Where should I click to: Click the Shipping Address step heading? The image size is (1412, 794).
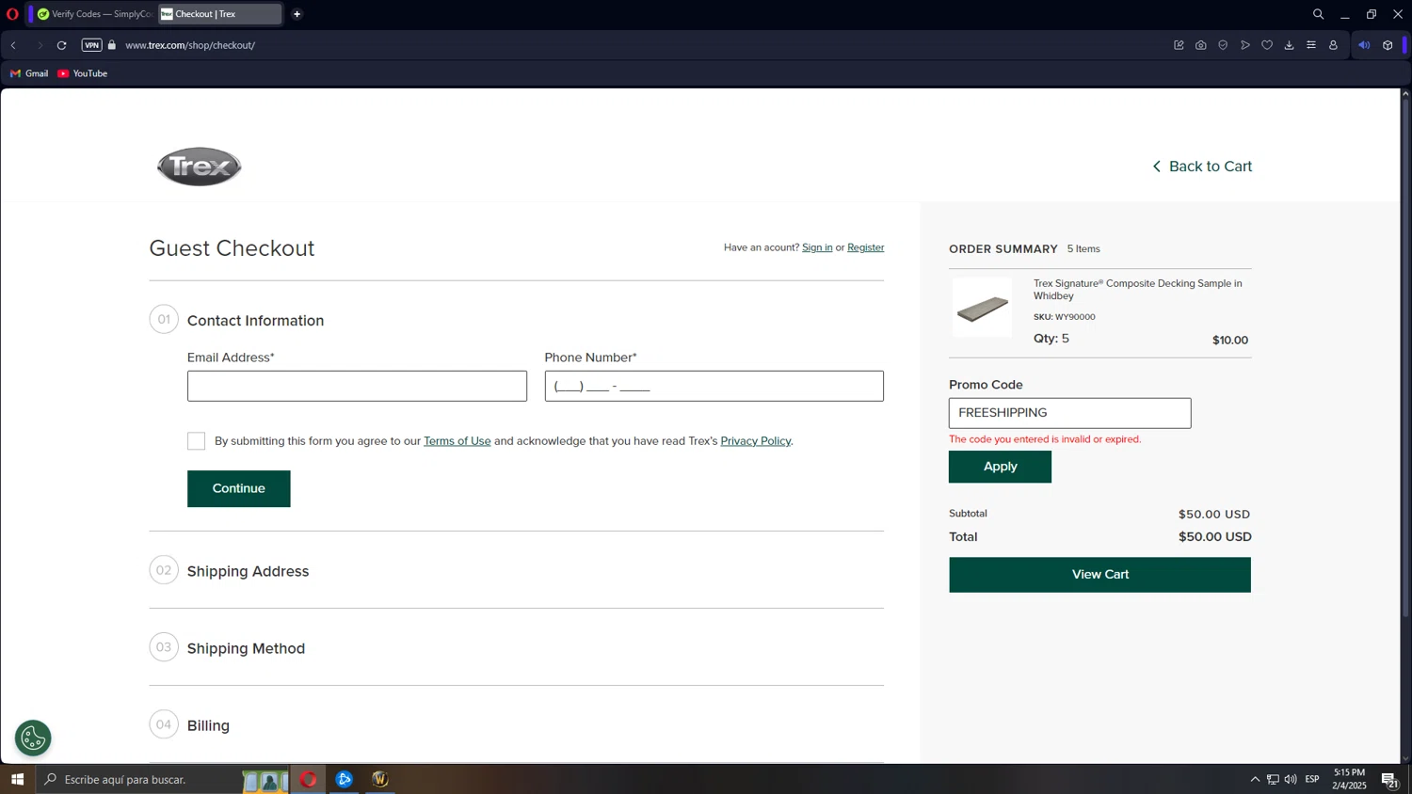(248, 571)
